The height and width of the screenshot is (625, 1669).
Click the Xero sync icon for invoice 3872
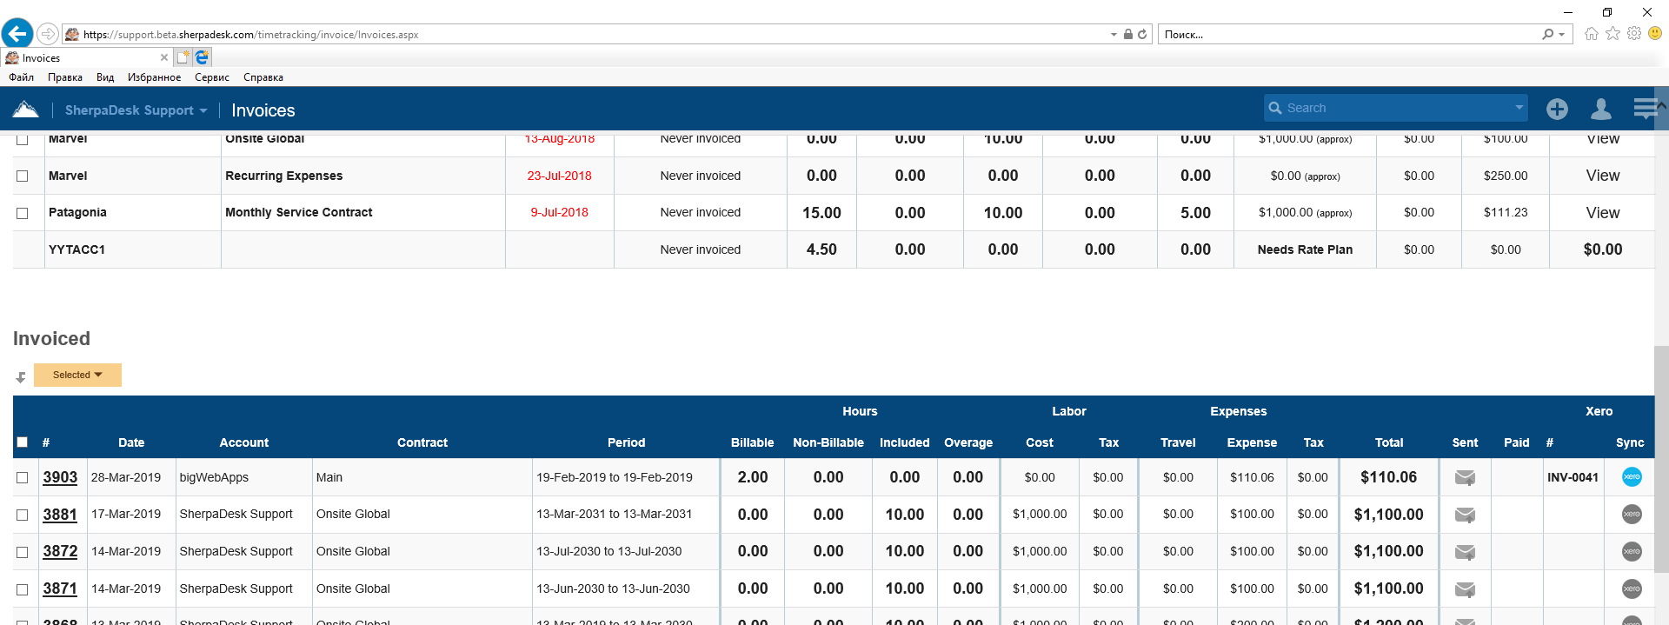1632,551
